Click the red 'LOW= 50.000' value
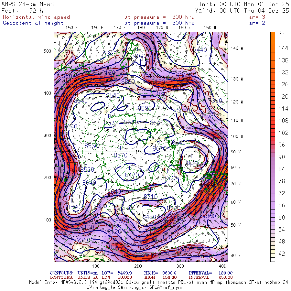The width and height of the screenshot is (291, 291). click(x=116, y=277)
